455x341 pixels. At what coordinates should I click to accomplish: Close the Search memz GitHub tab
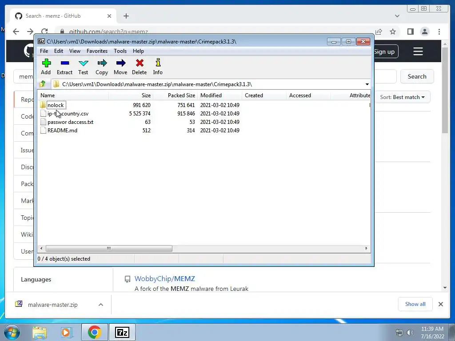(109, 16)
